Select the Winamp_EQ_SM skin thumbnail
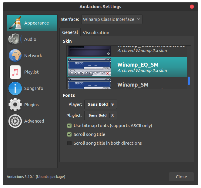Screen dimensions: 201x188 (x=89, y=67)
